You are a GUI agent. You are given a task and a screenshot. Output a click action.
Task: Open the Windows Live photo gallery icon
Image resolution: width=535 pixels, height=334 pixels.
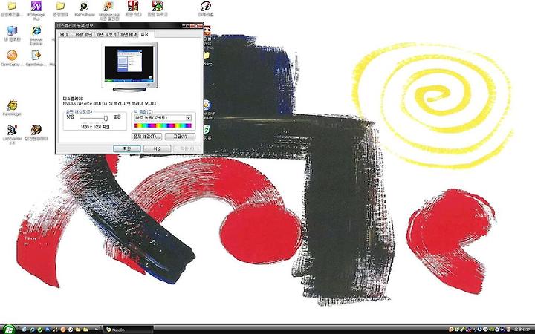108,6
